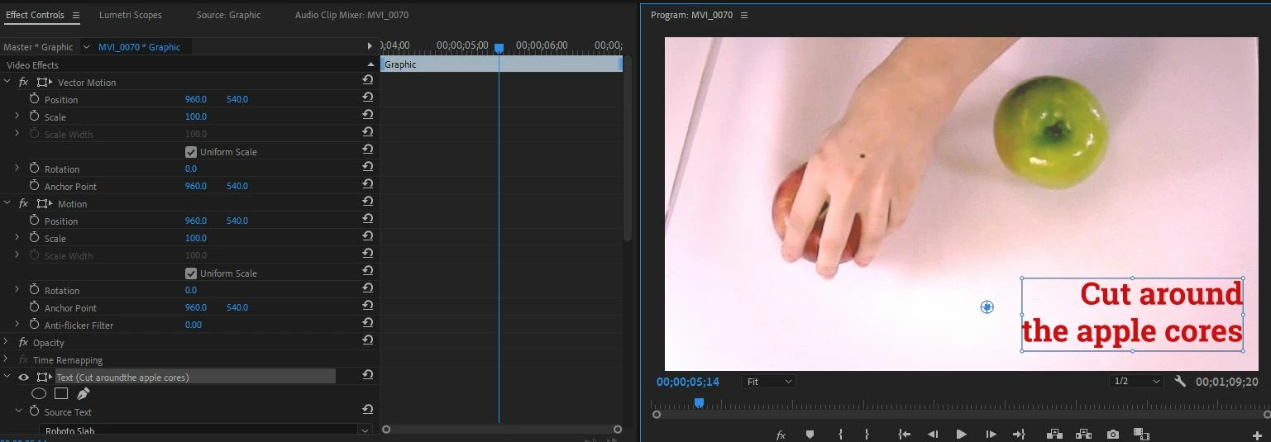1271x442 pixels.
Task: Toggle timeline view arrow in Effect Controls
Action: pos(370,46)
